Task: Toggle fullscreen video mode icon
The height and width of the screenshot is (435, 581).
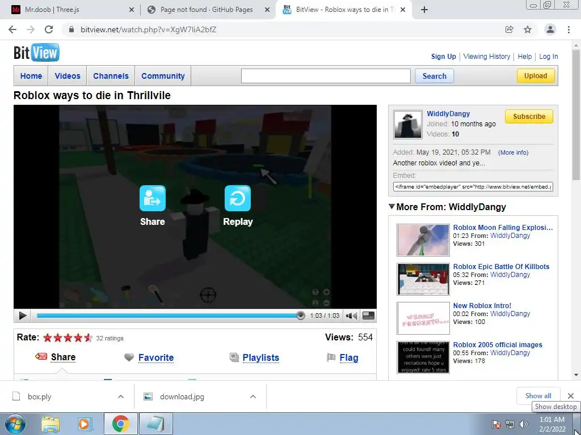Action: pos(368,315)
